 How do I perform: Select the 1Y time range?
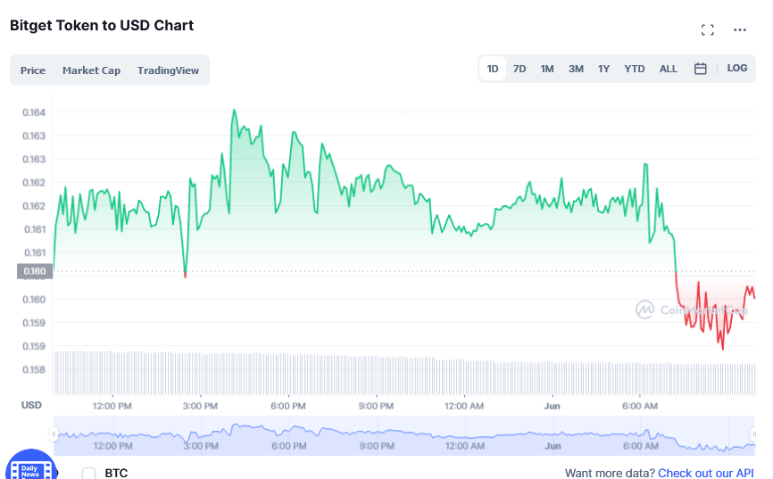click(x=603, y=69)
